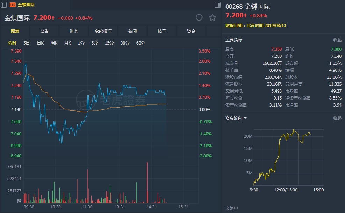This screenshot has height=213, width=345.
Task: Select the 1分 chart interval
Action: [x=81, y=43]
